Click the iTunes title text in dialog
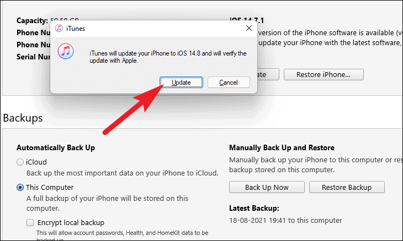403x241 pixels. click(x=76, y=29)
